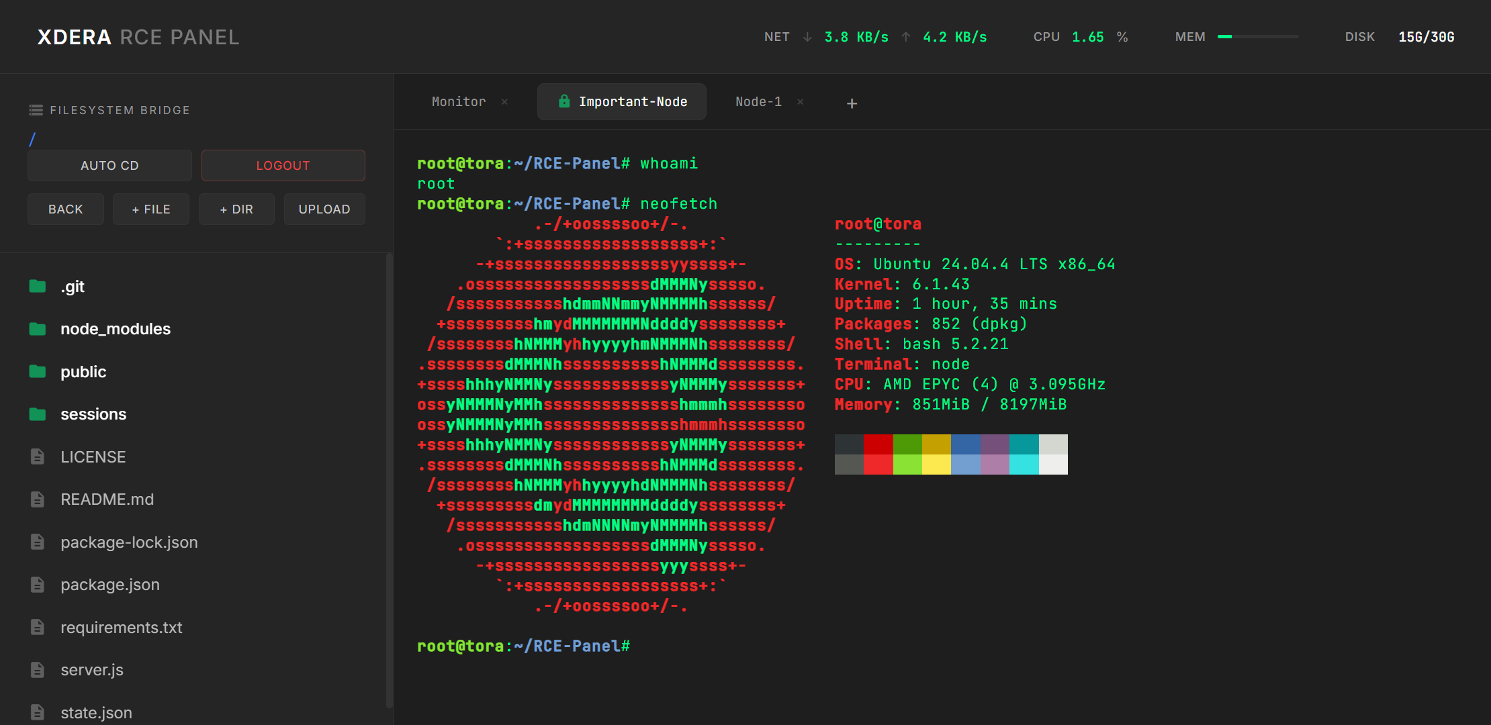Image resolution: width=1491 pixels, height=725 pixels.
Task: Click the CPU 1.65 value
Action: pyautogui.click(x=1088, y=37)
